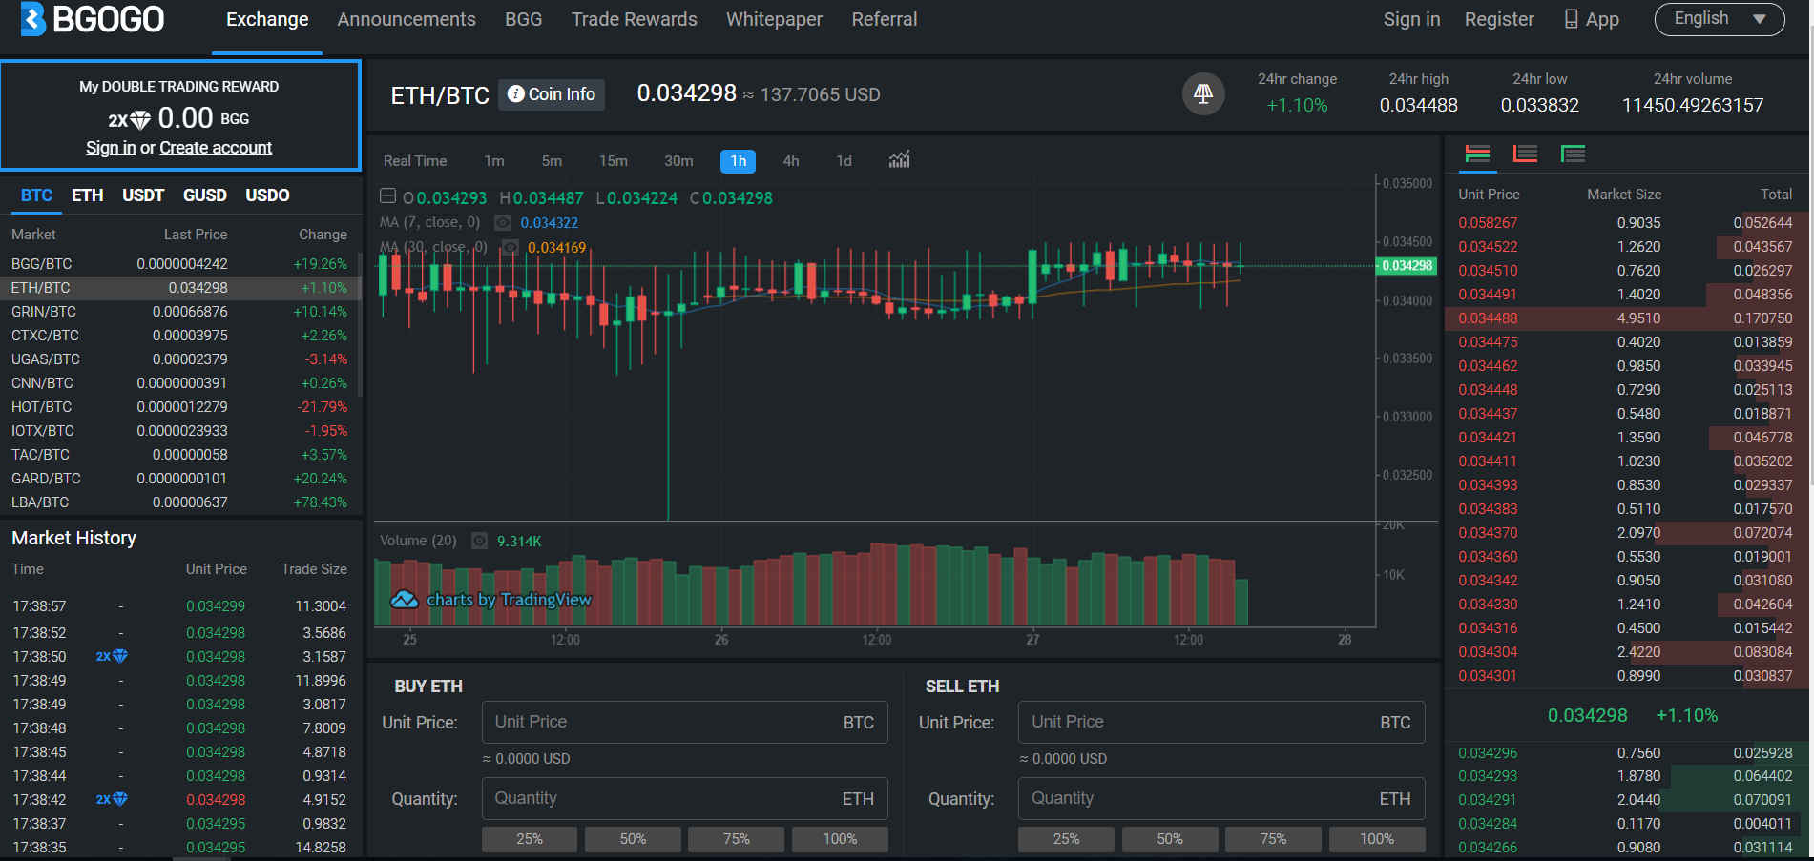Set buy quantity to 50%

tap(633, 839)
